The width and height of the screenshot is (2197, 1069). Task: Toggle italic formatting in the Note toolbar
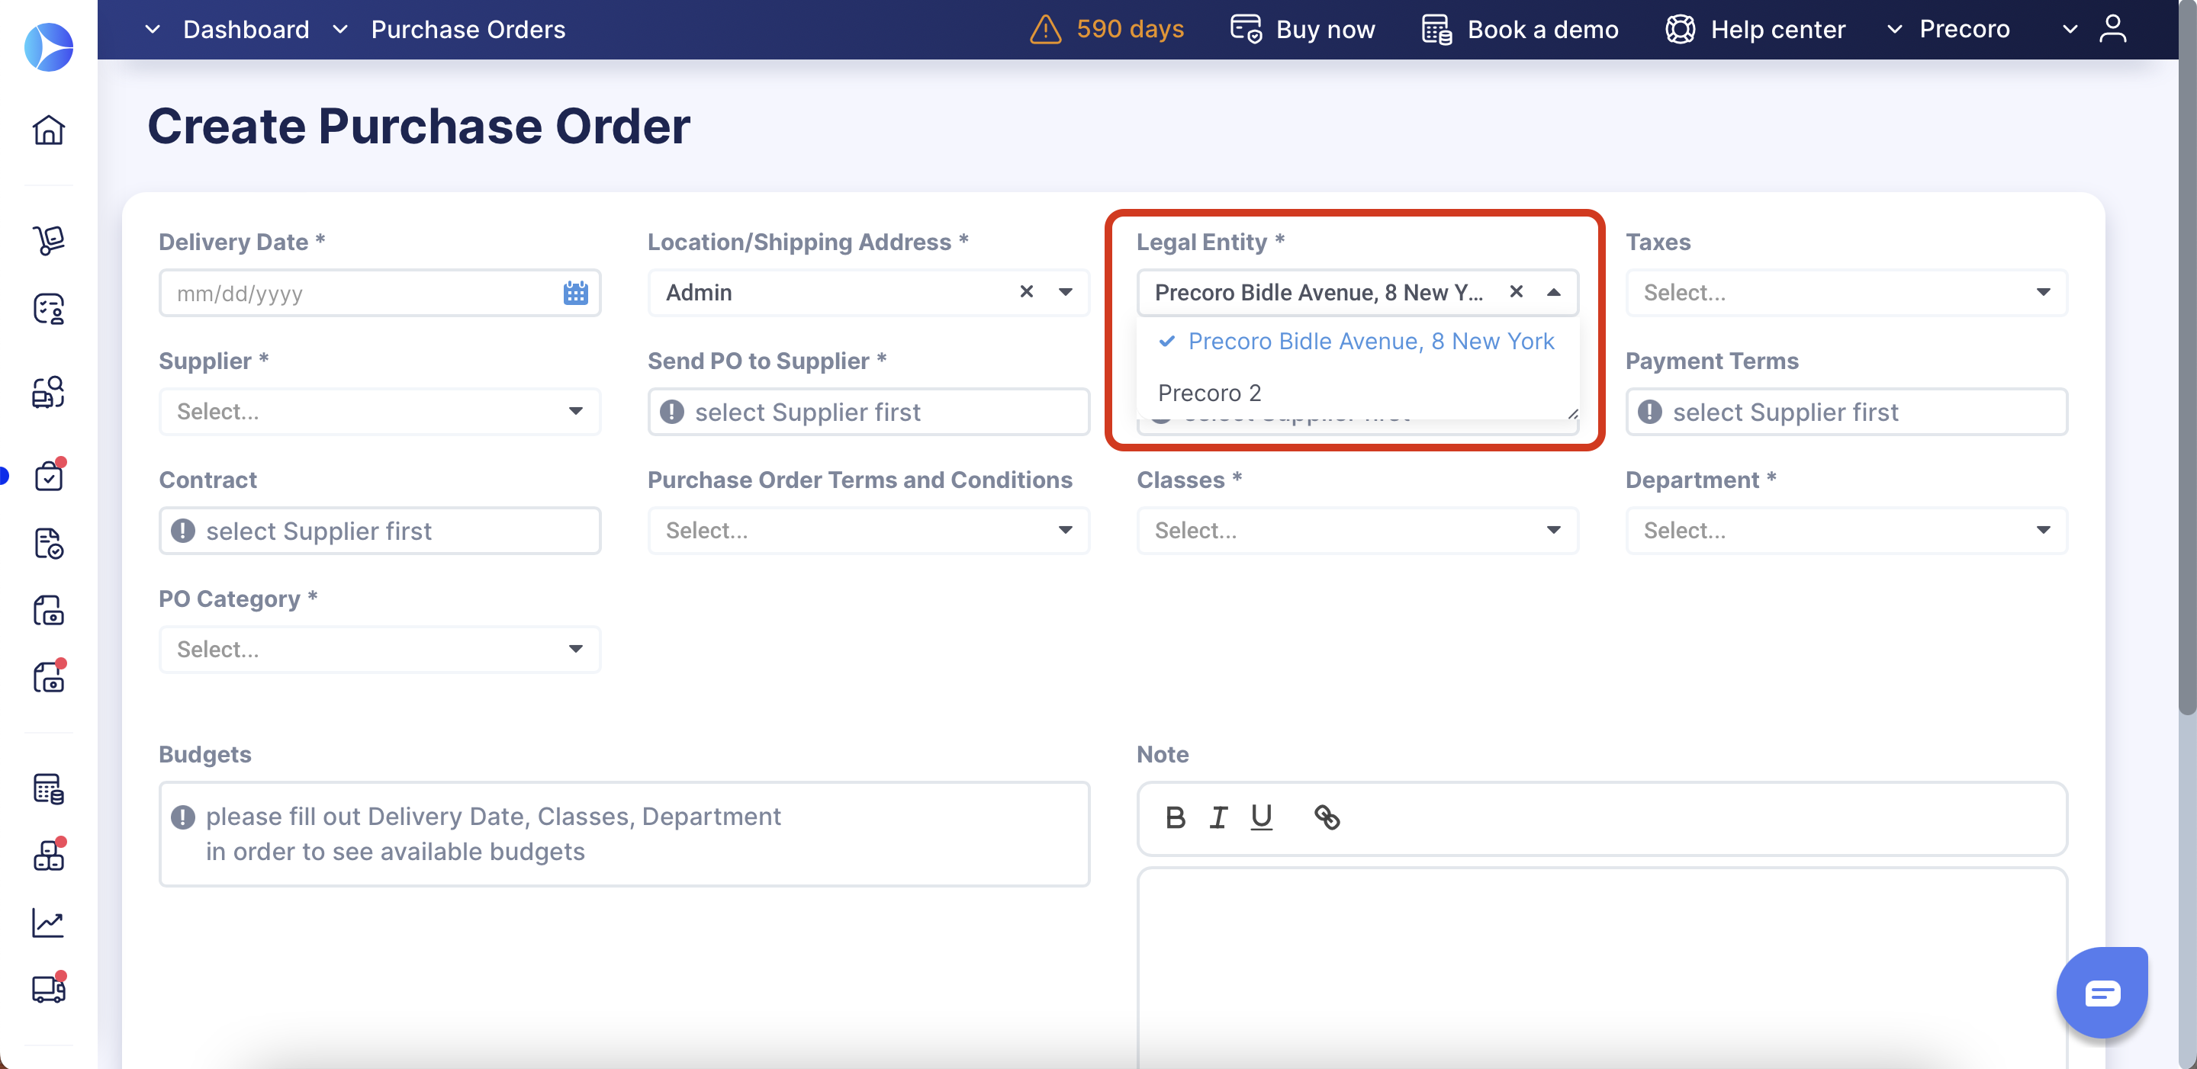(1218, 817)
